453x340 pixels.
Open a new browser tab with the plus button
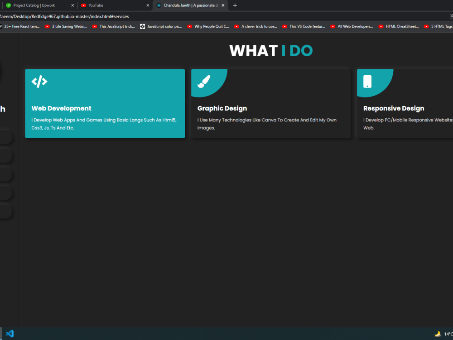(235, 5)
